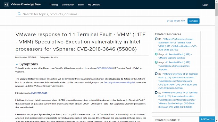Viewport: 218px width, 122px height.
Task: Click Blogs icon beside vSphere patches available
Action: tap(156, 62)
